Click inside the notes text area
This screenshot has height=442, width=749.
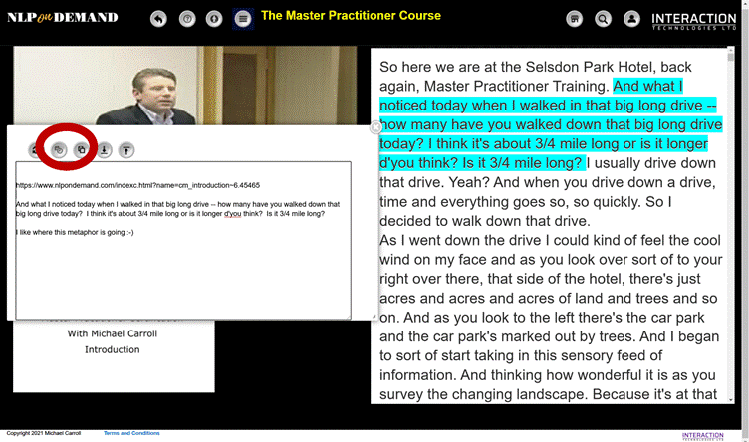(x=182, y=269)
